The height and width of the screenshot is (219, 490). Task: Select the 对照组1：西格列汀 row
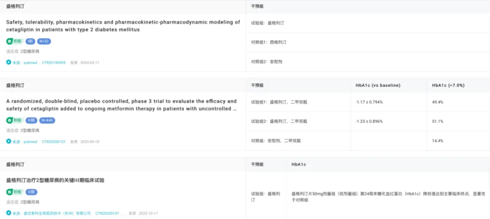(269, 42)
